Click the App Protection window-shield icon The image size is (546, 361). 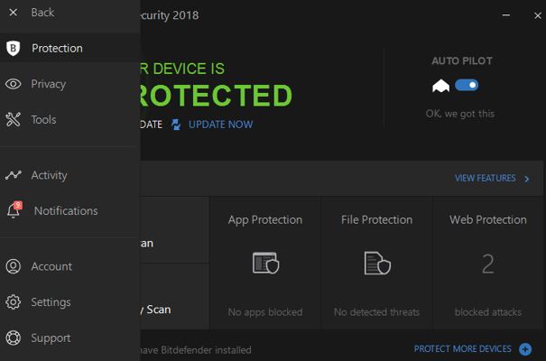(265, 263)
